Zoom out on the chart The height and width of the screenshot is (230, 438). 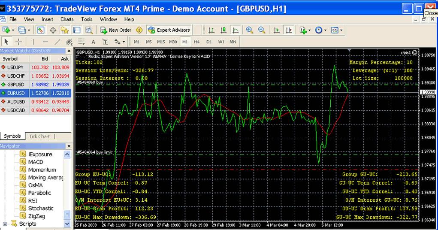tap(261, 30)
